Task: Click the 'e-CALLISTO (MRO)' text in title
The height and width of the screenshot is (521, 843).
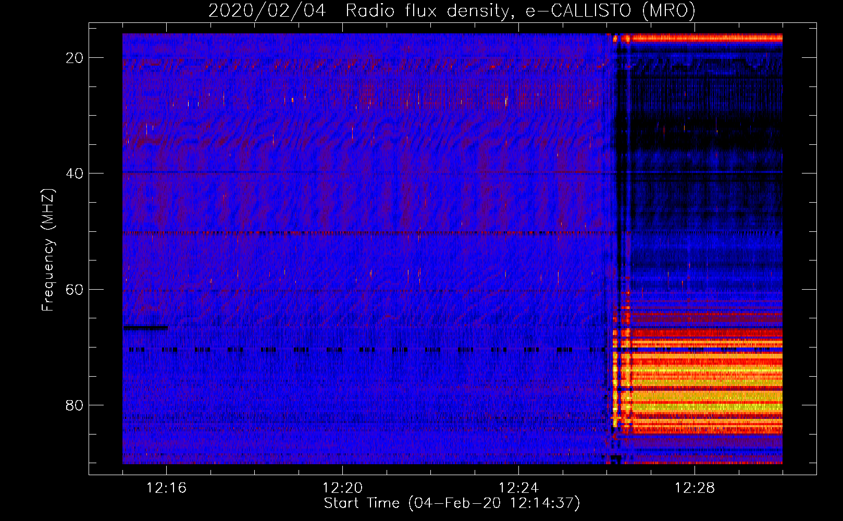Action: coord(610,10)
